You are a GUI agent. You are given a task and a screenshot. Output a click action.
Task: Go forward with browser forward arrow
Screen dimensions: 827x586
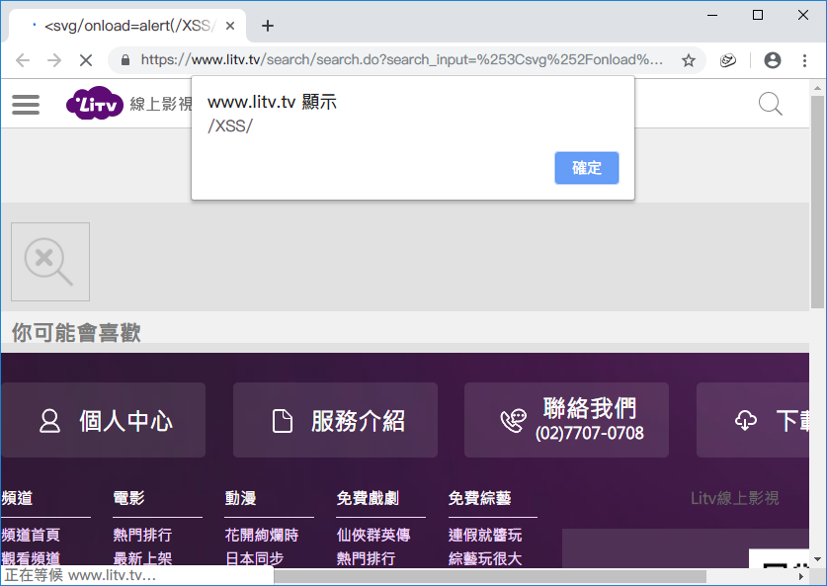(54, 60)
